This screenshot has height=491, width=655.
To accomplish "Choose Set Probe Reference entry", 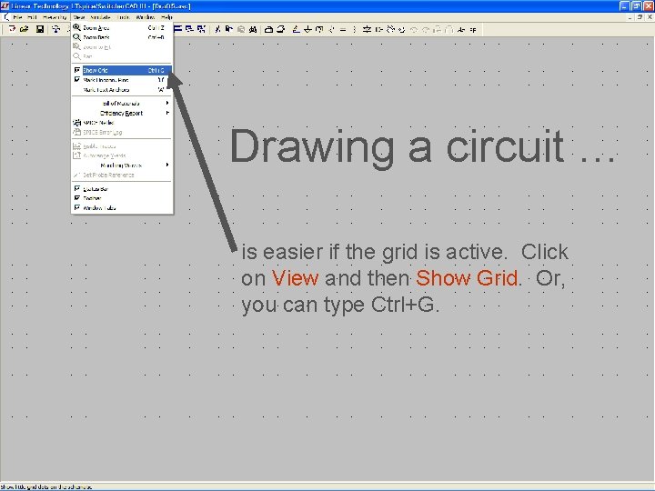I will pos(122,175).
